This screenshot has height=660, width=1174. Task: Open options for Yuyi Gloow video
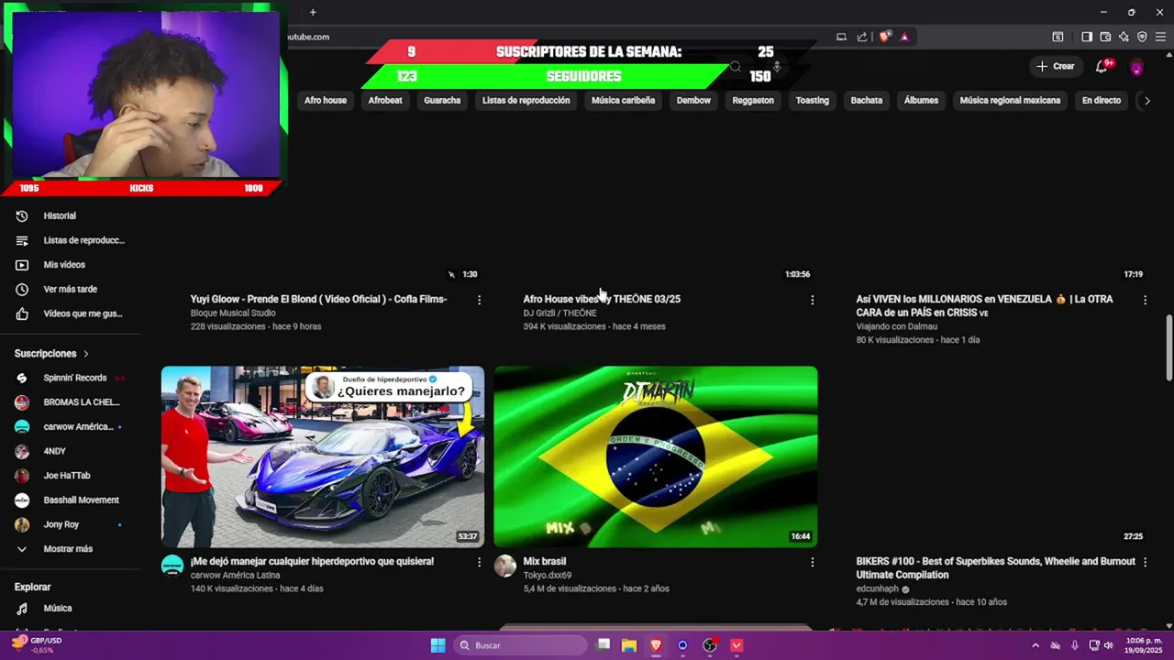tap(479, 300)
